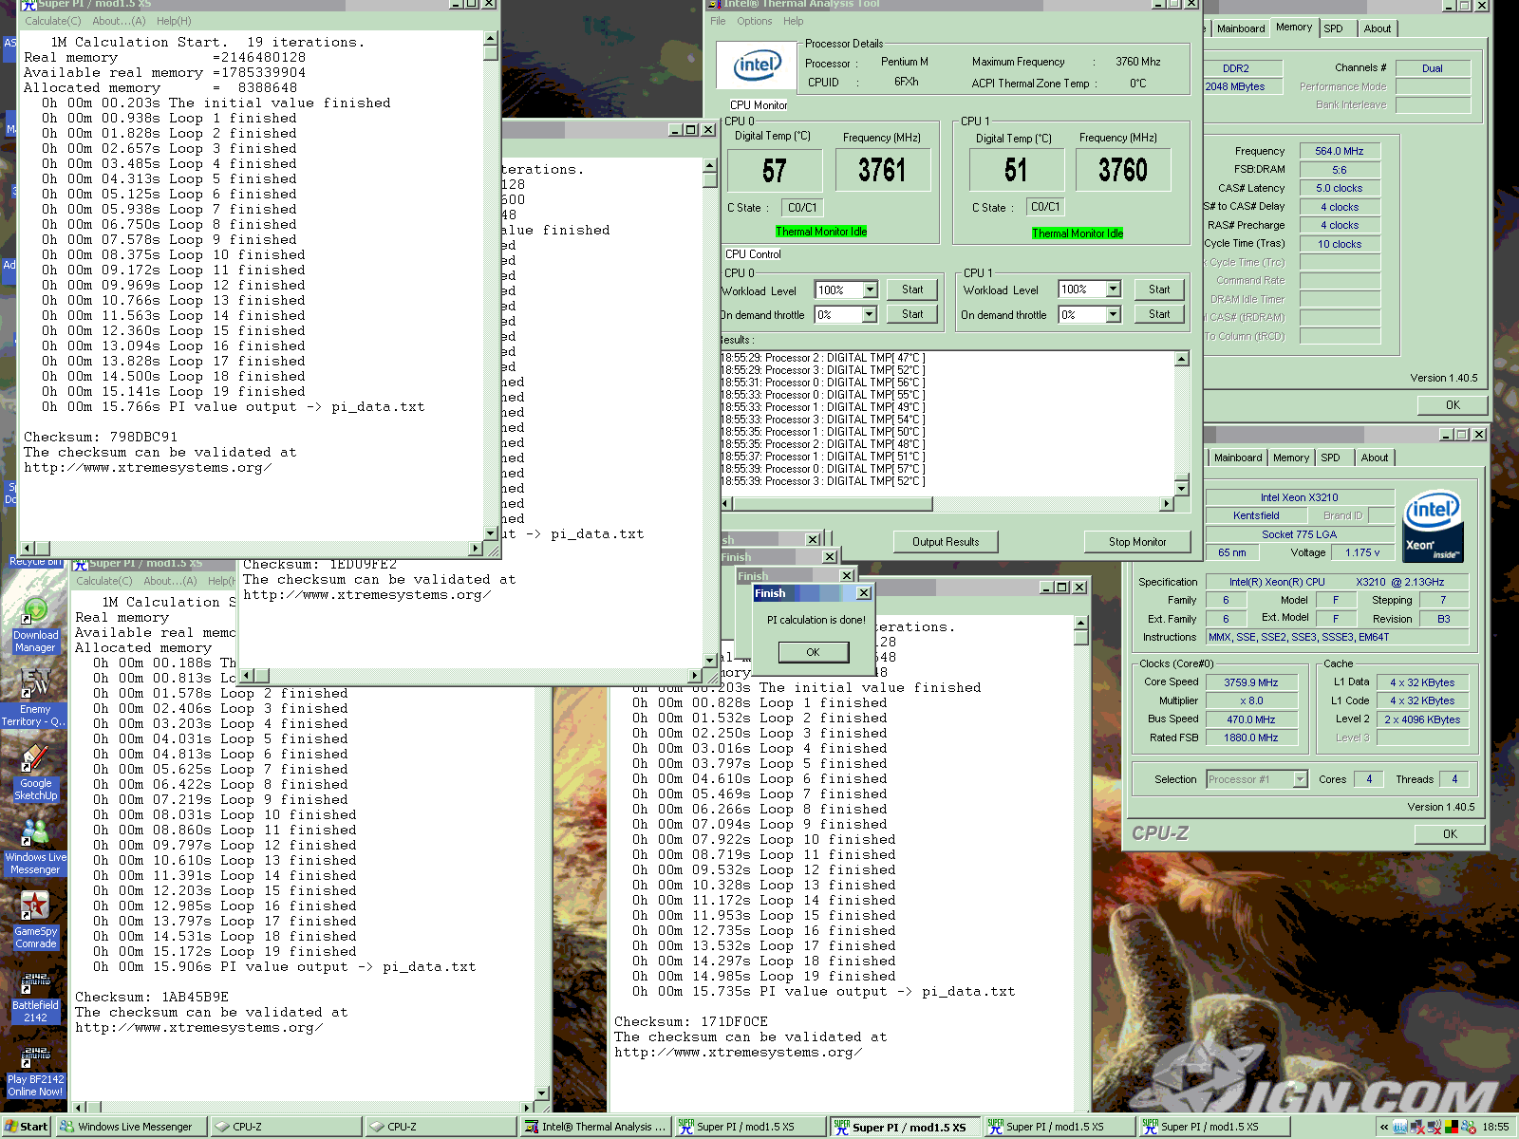
Task: Select SPD tab in lower CPU-Z window
Action: point(1330,457)
